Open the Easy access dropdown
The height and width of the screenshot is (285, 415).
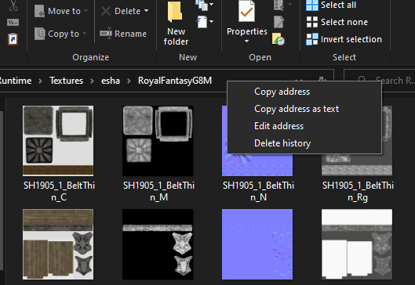tap(205, 22)
